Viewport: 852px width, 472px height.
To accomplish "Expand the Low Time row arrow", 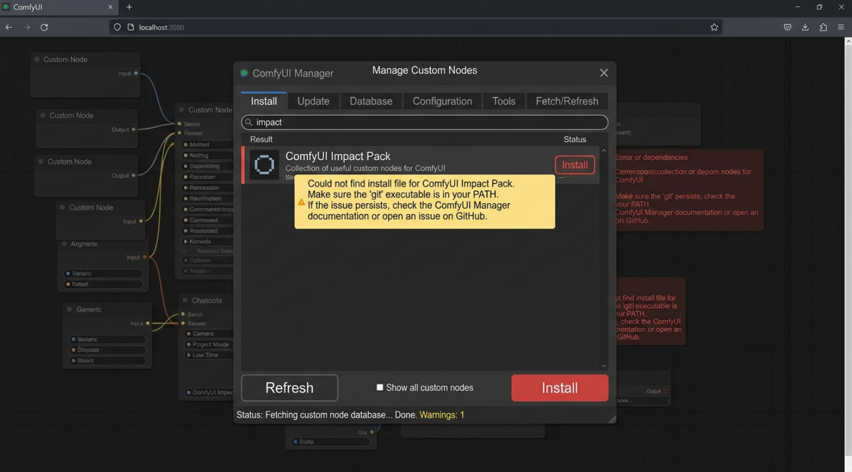I will click(x=189, y=355).
